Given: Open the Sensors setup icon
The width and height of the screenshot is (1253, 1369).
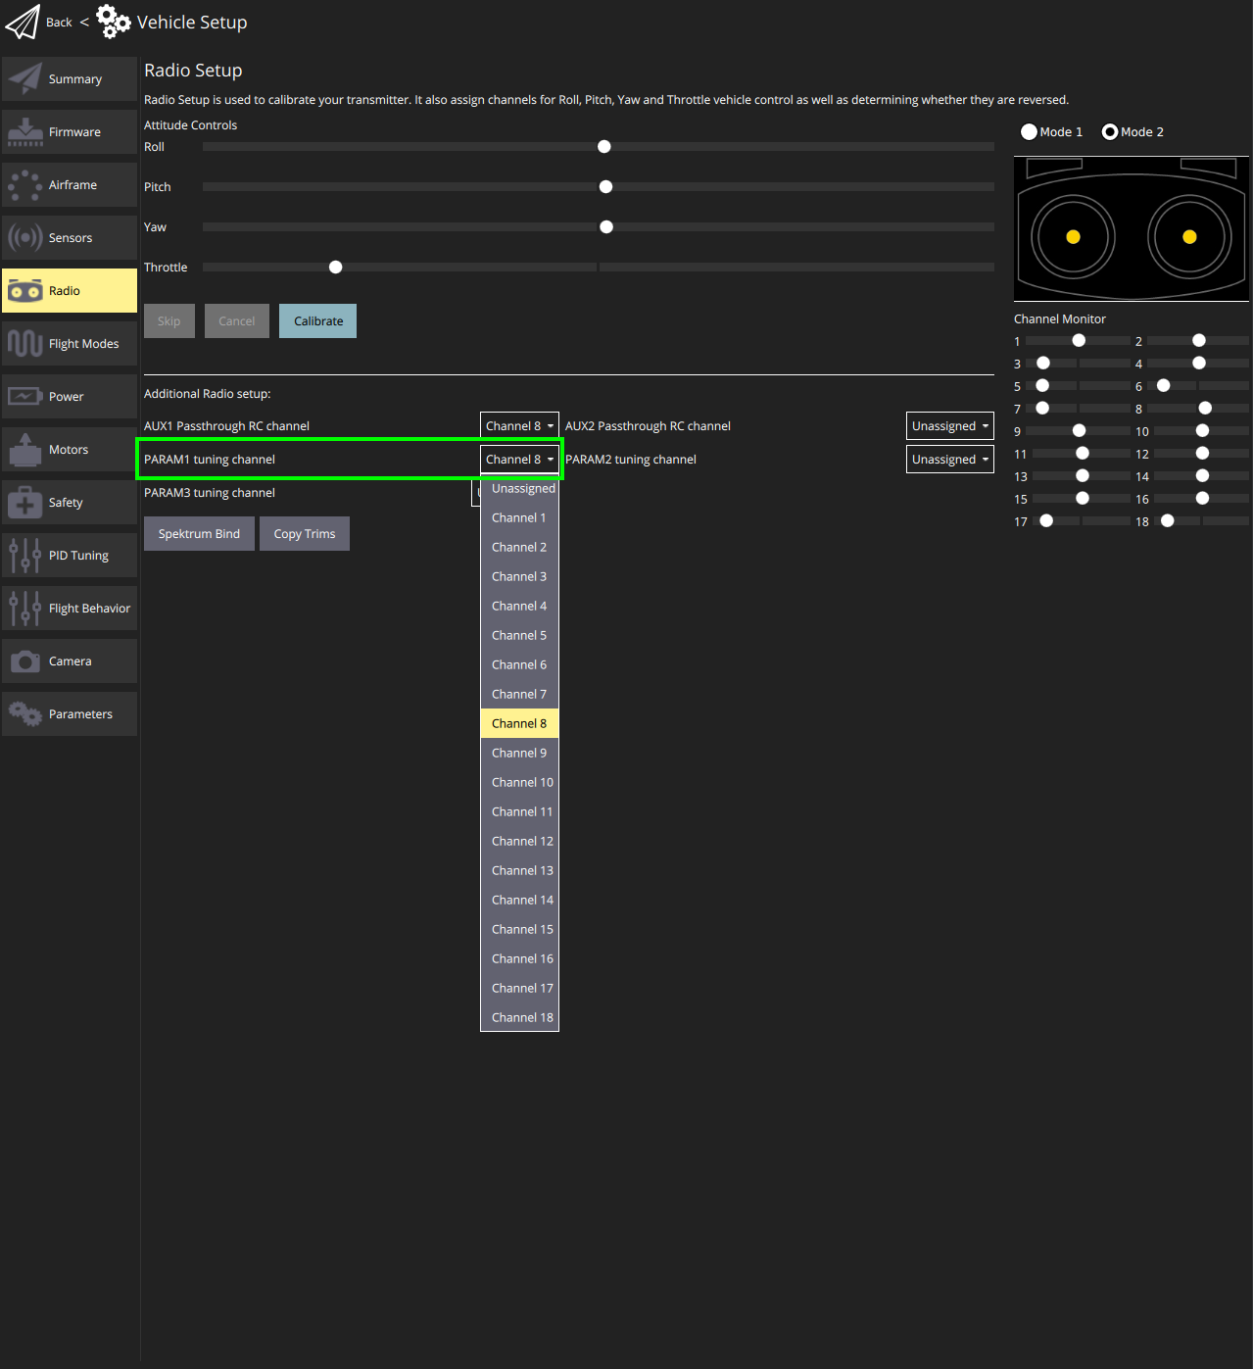Looking at the screenshot, I should [25, 238].
